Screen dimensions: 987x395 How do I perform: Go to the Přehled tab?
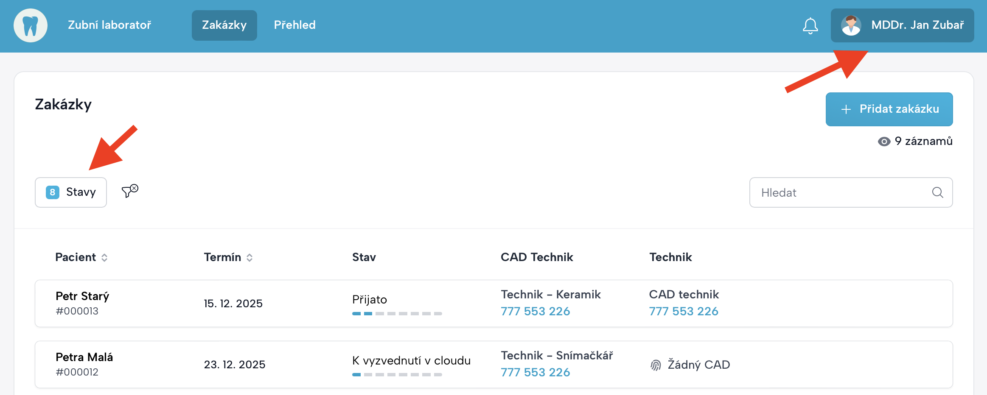tap(294, 25)
